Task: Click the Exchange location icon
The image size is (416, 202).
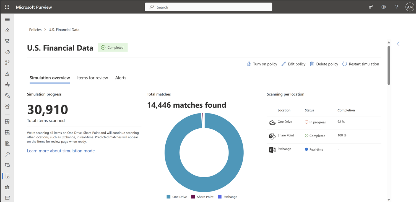Action: (272, 150)
